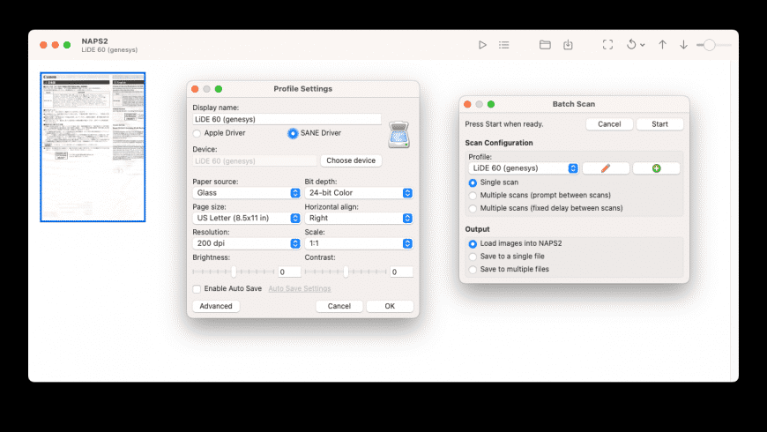The width and height of the screenshot is (767, 432).
Task: Open the profiles list icon in toolbar
Action: pyautogui.click(x=503, y=45)
